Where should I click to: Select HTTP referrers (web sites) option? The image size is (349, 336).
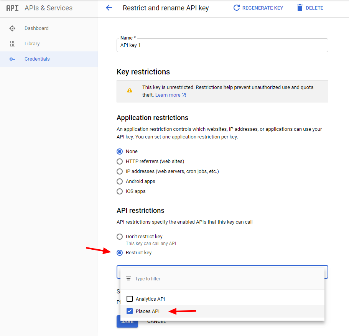click(x=120, y=161)
